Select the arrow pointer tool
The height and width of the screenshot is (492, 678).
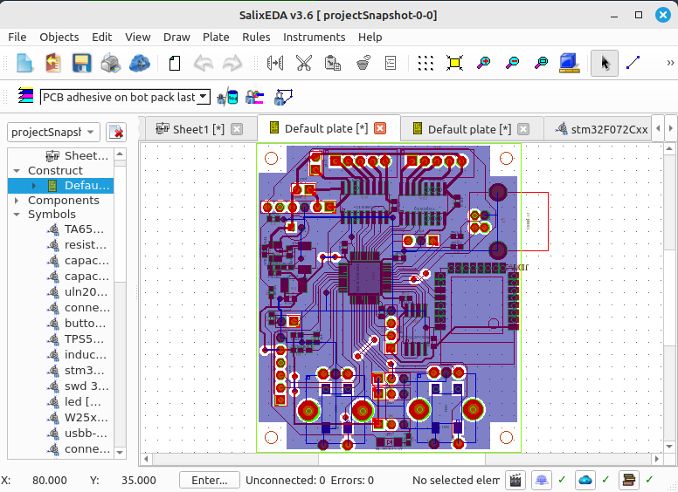pyautogui.click(x=605, y=63)
